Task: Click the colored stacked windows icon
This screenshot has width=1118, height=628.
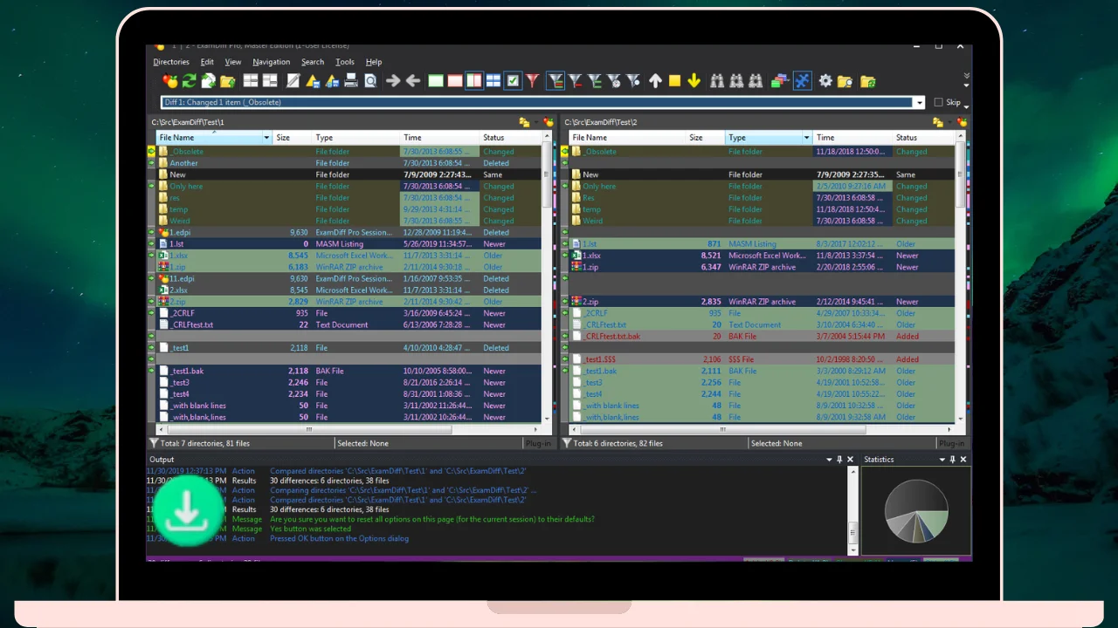Action: pos(780,81)
